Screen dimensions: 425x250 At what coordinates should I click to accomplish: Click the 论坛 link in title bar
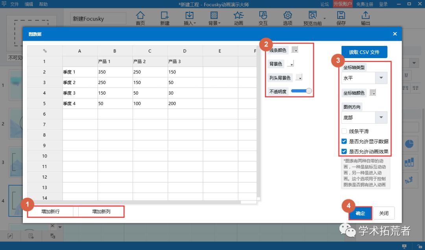point(325,4)
